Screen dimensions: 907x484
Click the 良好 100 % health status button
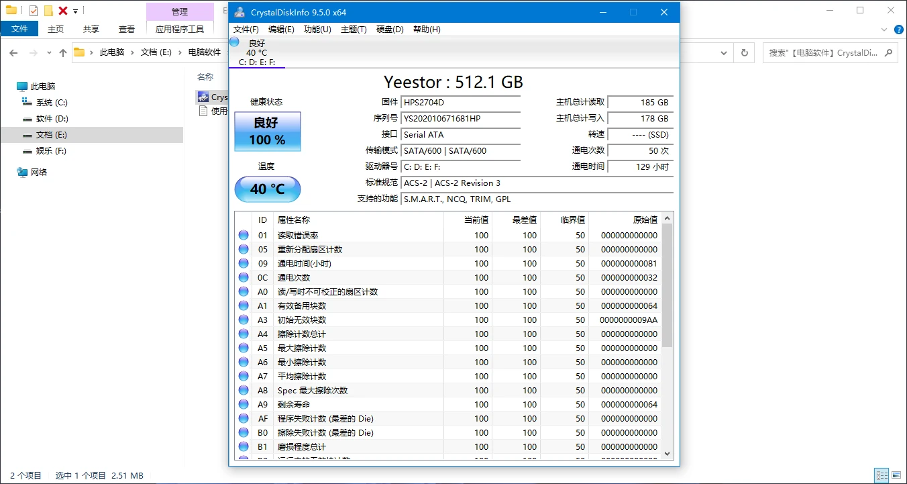pyautogui.click(x=268, y=132)
